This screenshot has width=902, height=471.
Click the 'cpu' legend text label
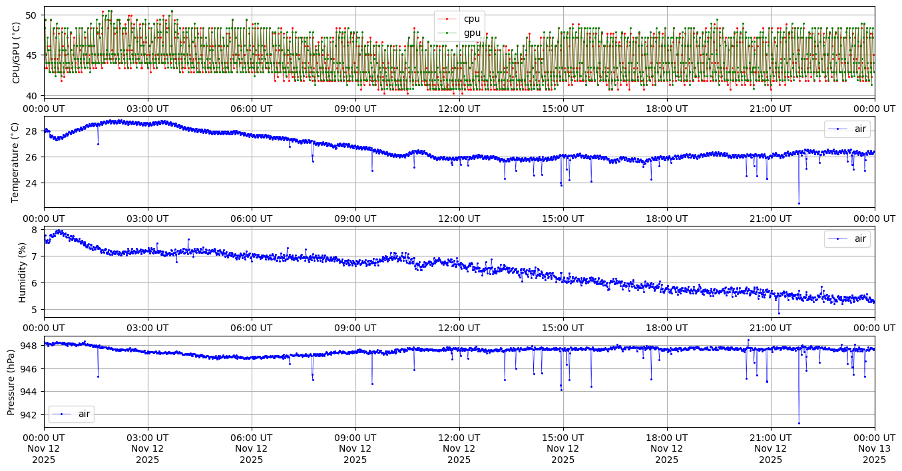471,19
